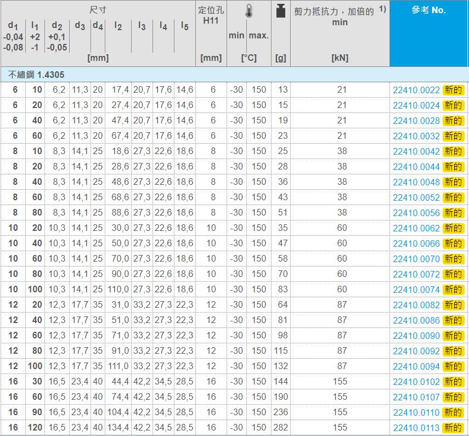This screenshot has height=436, width=469.
Task: Click part number 22410.0062
Action: click(416, 228)
